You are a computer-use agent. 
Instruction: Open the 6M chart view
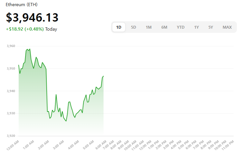click(164, 27)
